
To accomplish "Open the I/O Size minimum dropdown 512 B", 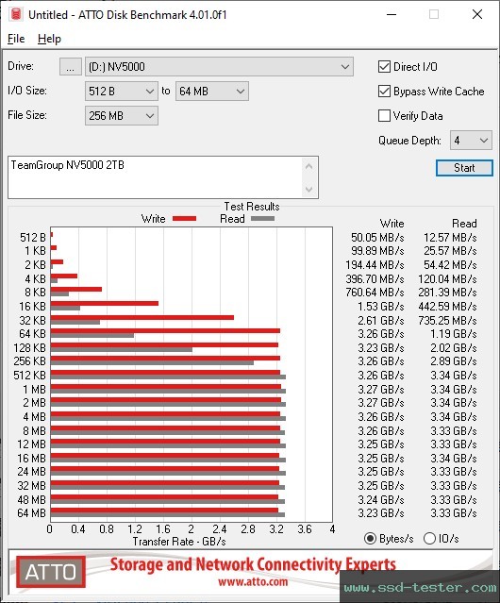I will coord(122,92).
